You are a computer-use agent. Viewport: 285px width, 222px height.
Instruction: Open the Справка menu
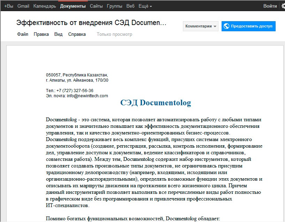tap(77, 34)
